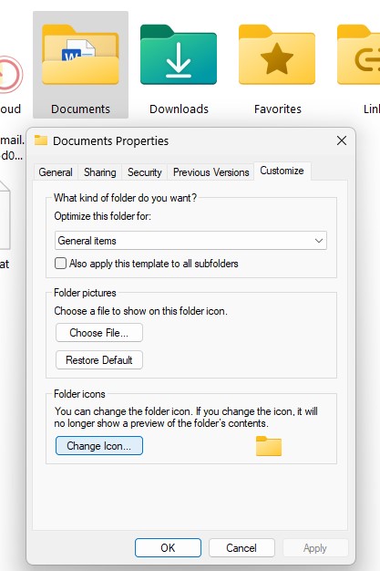This screenshot has width=380, height=571.
Task: Click the folder icon in dialog title bar
Action: (41, 140)
